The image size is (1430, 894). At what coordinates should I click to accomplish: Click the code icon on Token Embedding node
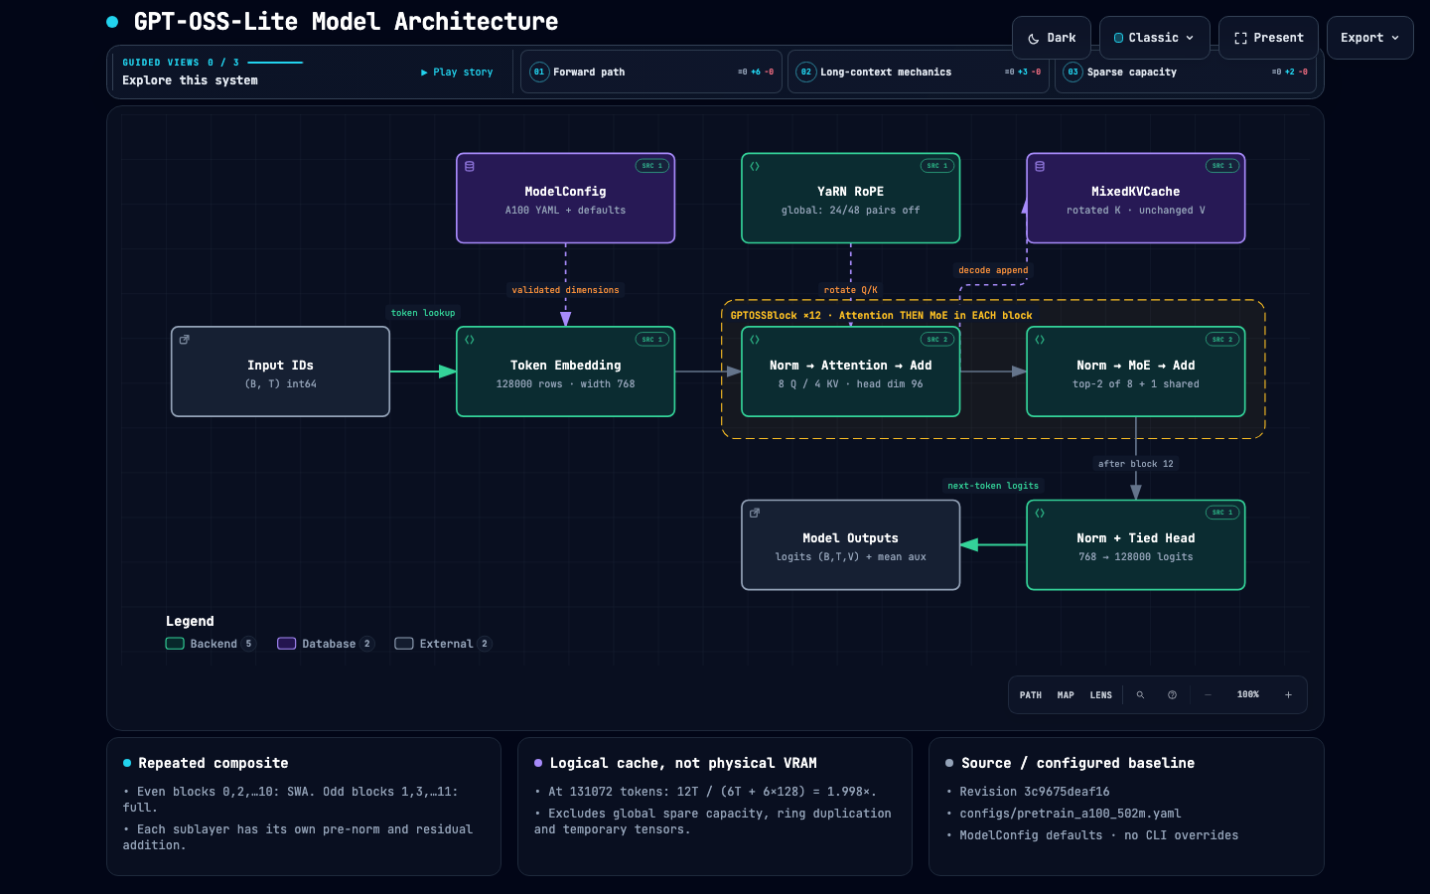point(470,340)
